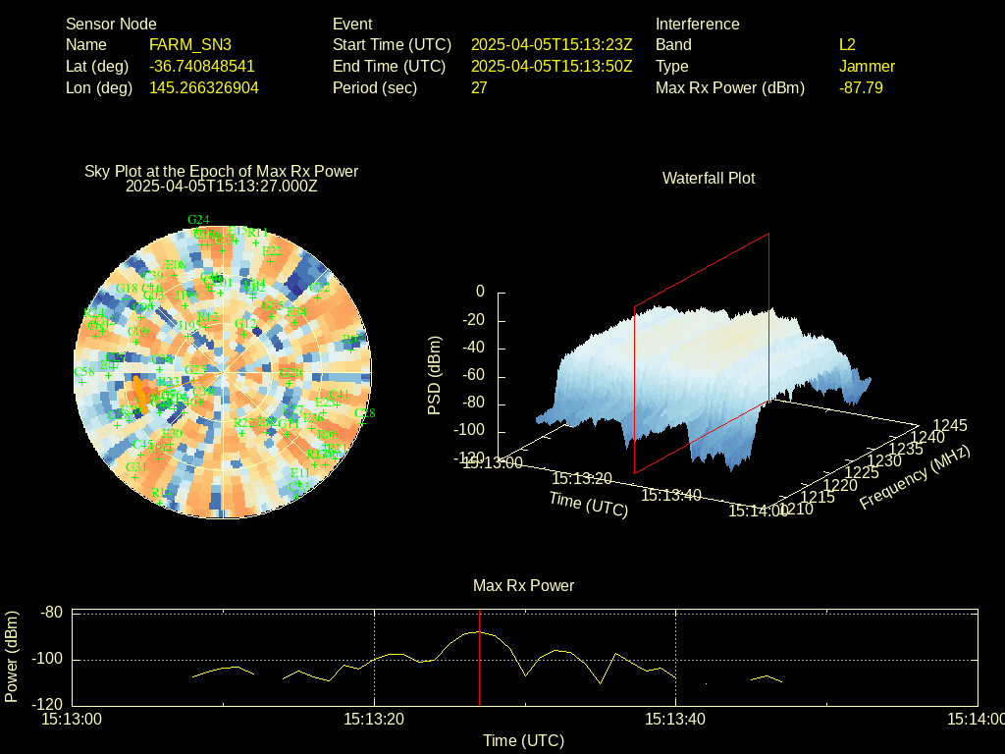This screenshot has height=754, width=1005.
Task: Click the Latitude value -36.740848541
Action: click(201, 67)
